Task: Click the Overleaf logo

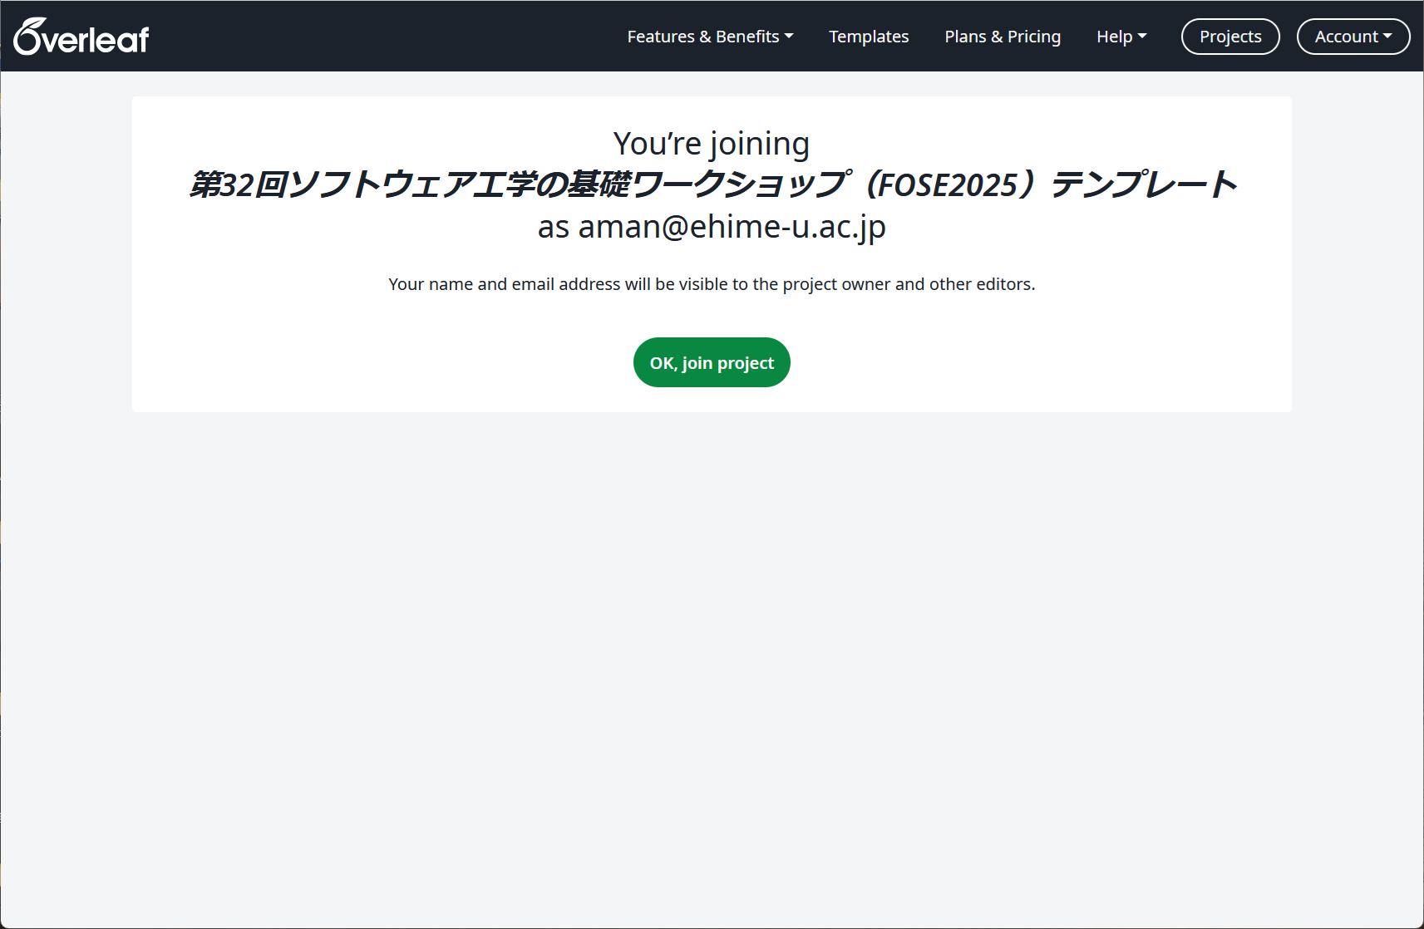Action: (81, 37)
